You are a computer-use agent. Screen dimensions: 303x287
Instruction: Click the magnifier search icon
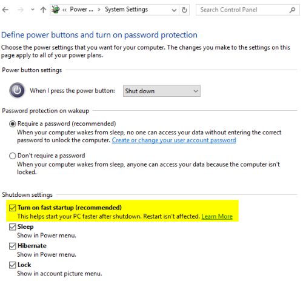click(x=292, y=10)
